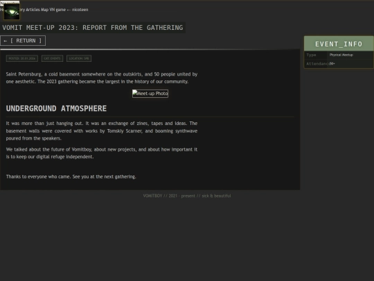Select the CAT: EVENTS tag
Screen dimensions: 374x281
pos(52,58)
